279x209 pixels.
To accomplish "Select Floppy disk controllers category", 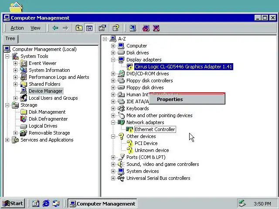I will pyautogui.click(x=150, y=81).
